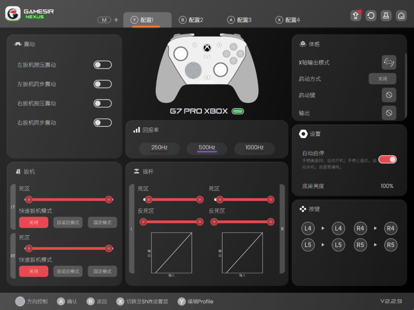Click the Xbox button on controller image
The width and height of the screenshot is (414, 310).
point(207,48)
